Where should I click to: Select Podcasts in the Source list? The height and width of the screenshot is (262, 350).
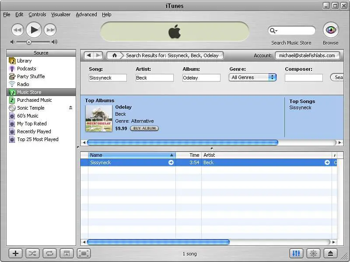[x=41, y=69]
